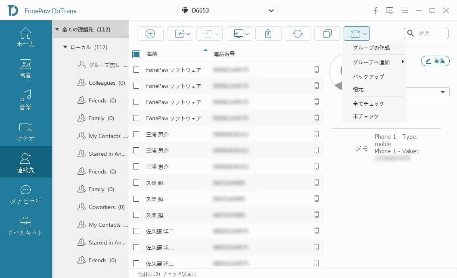
Task: Open the export to PC dropdown
Action: [239, 34]
